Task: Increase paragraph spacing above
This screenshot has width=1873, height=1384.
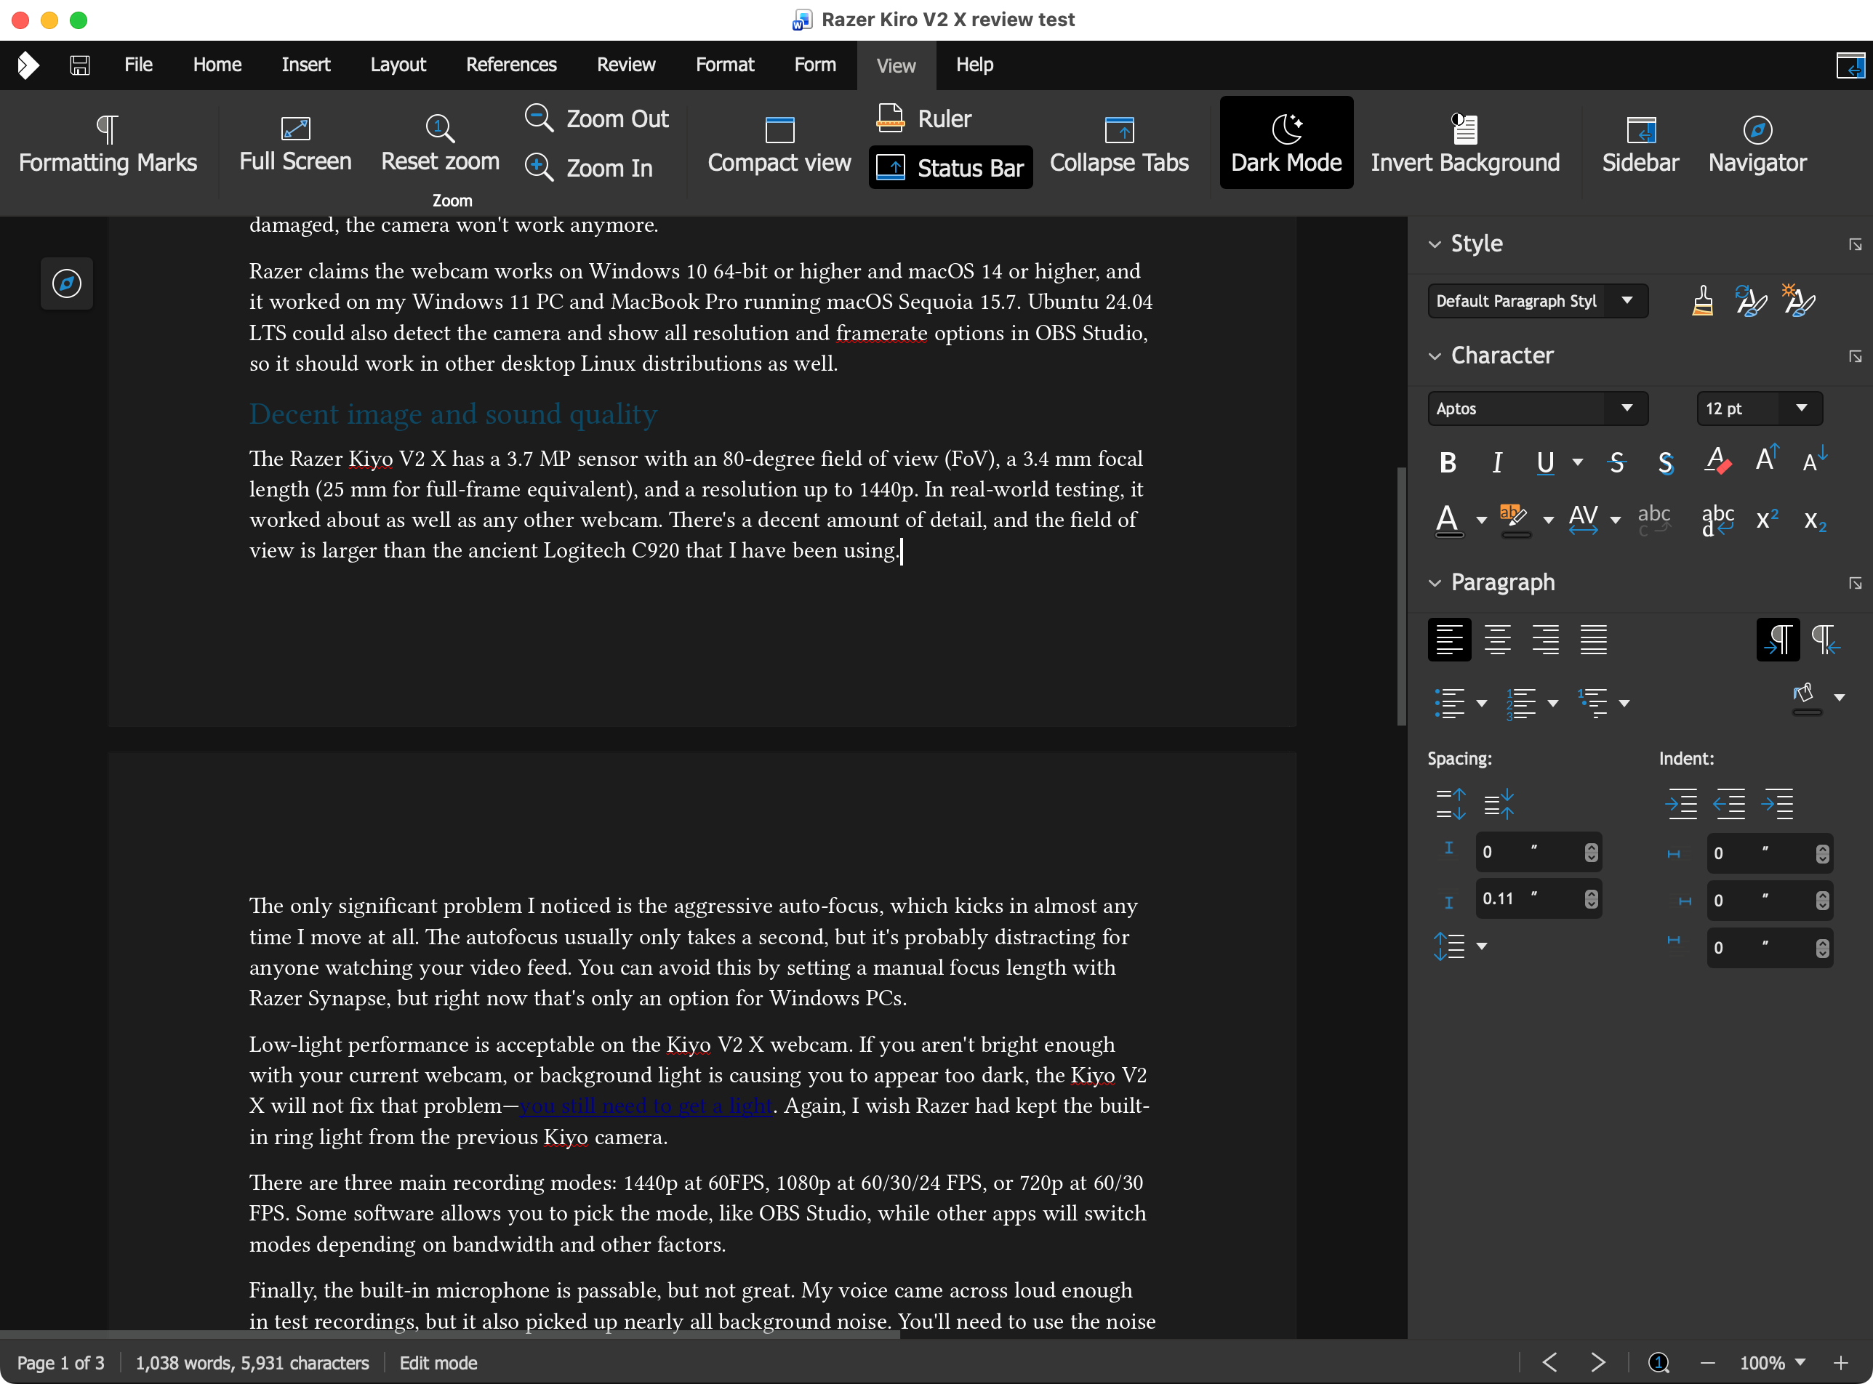Action: pos(1450,803)
